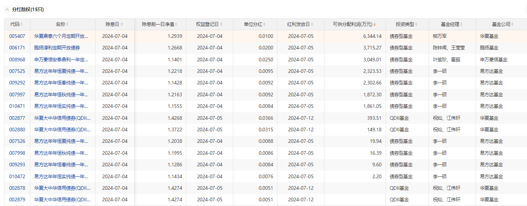This screenshot has height=206, width=527.
Task: Click distributable profit value 3,049.01
Action: pyautogui.click(x=372, y=60)
